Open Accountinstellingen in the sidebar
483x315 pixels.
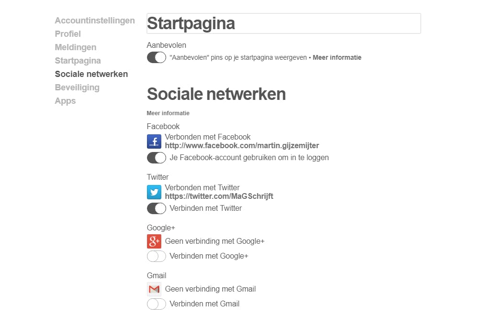tap(94, 21)
